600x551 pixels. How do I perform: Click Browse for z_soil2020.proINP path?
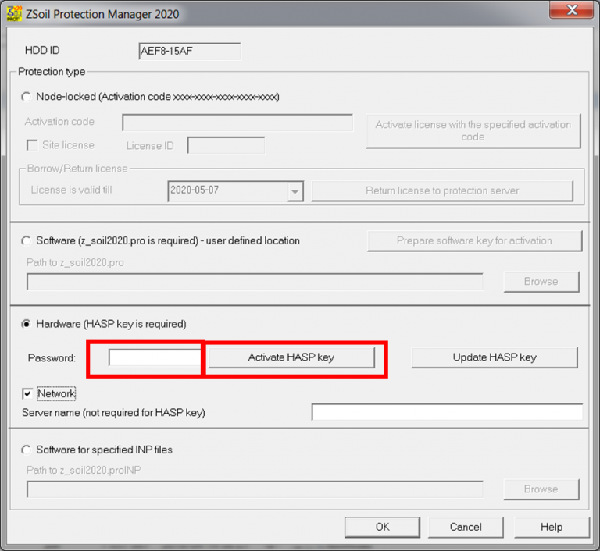pos(541,489)
